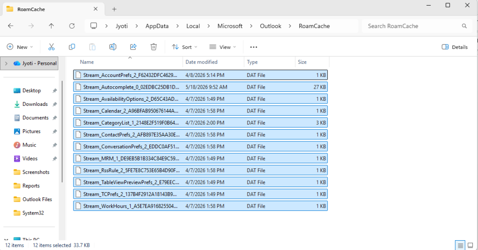
Task: Select the Stream_WorkHours_1 file
Action: point(200,206)
